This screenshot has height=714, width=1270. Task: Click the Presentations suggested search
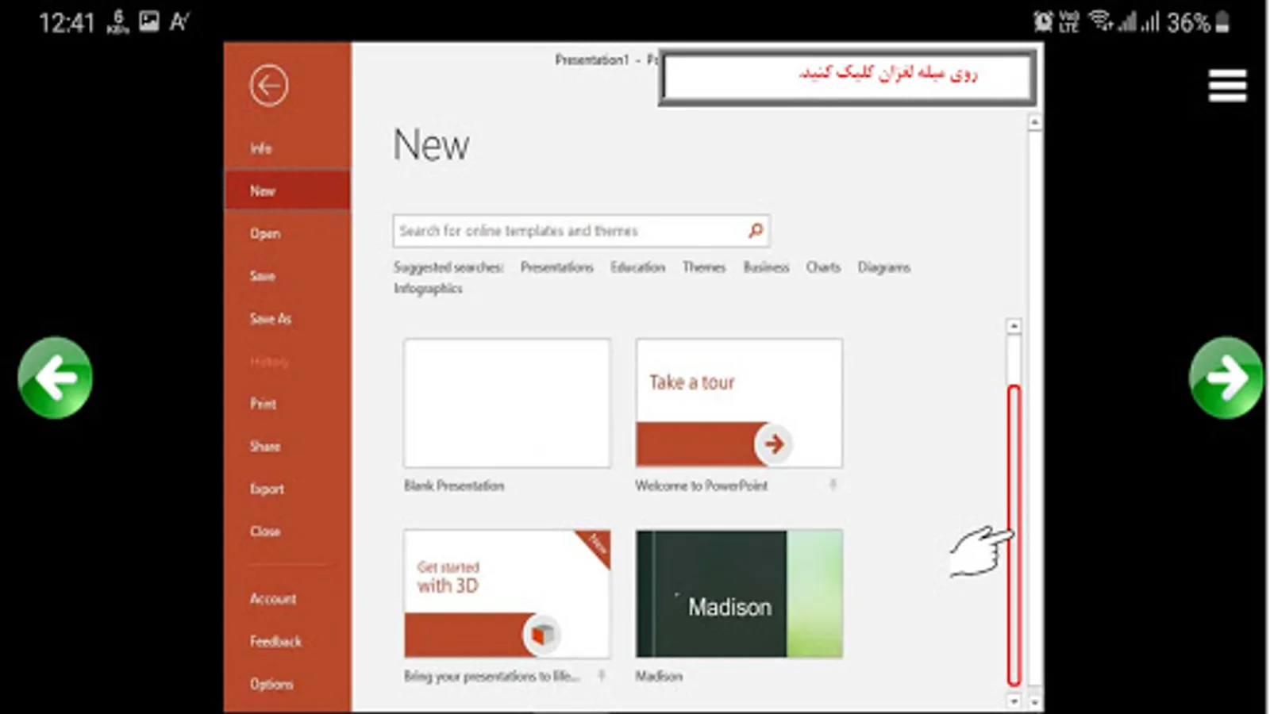[x=557, y=267]
